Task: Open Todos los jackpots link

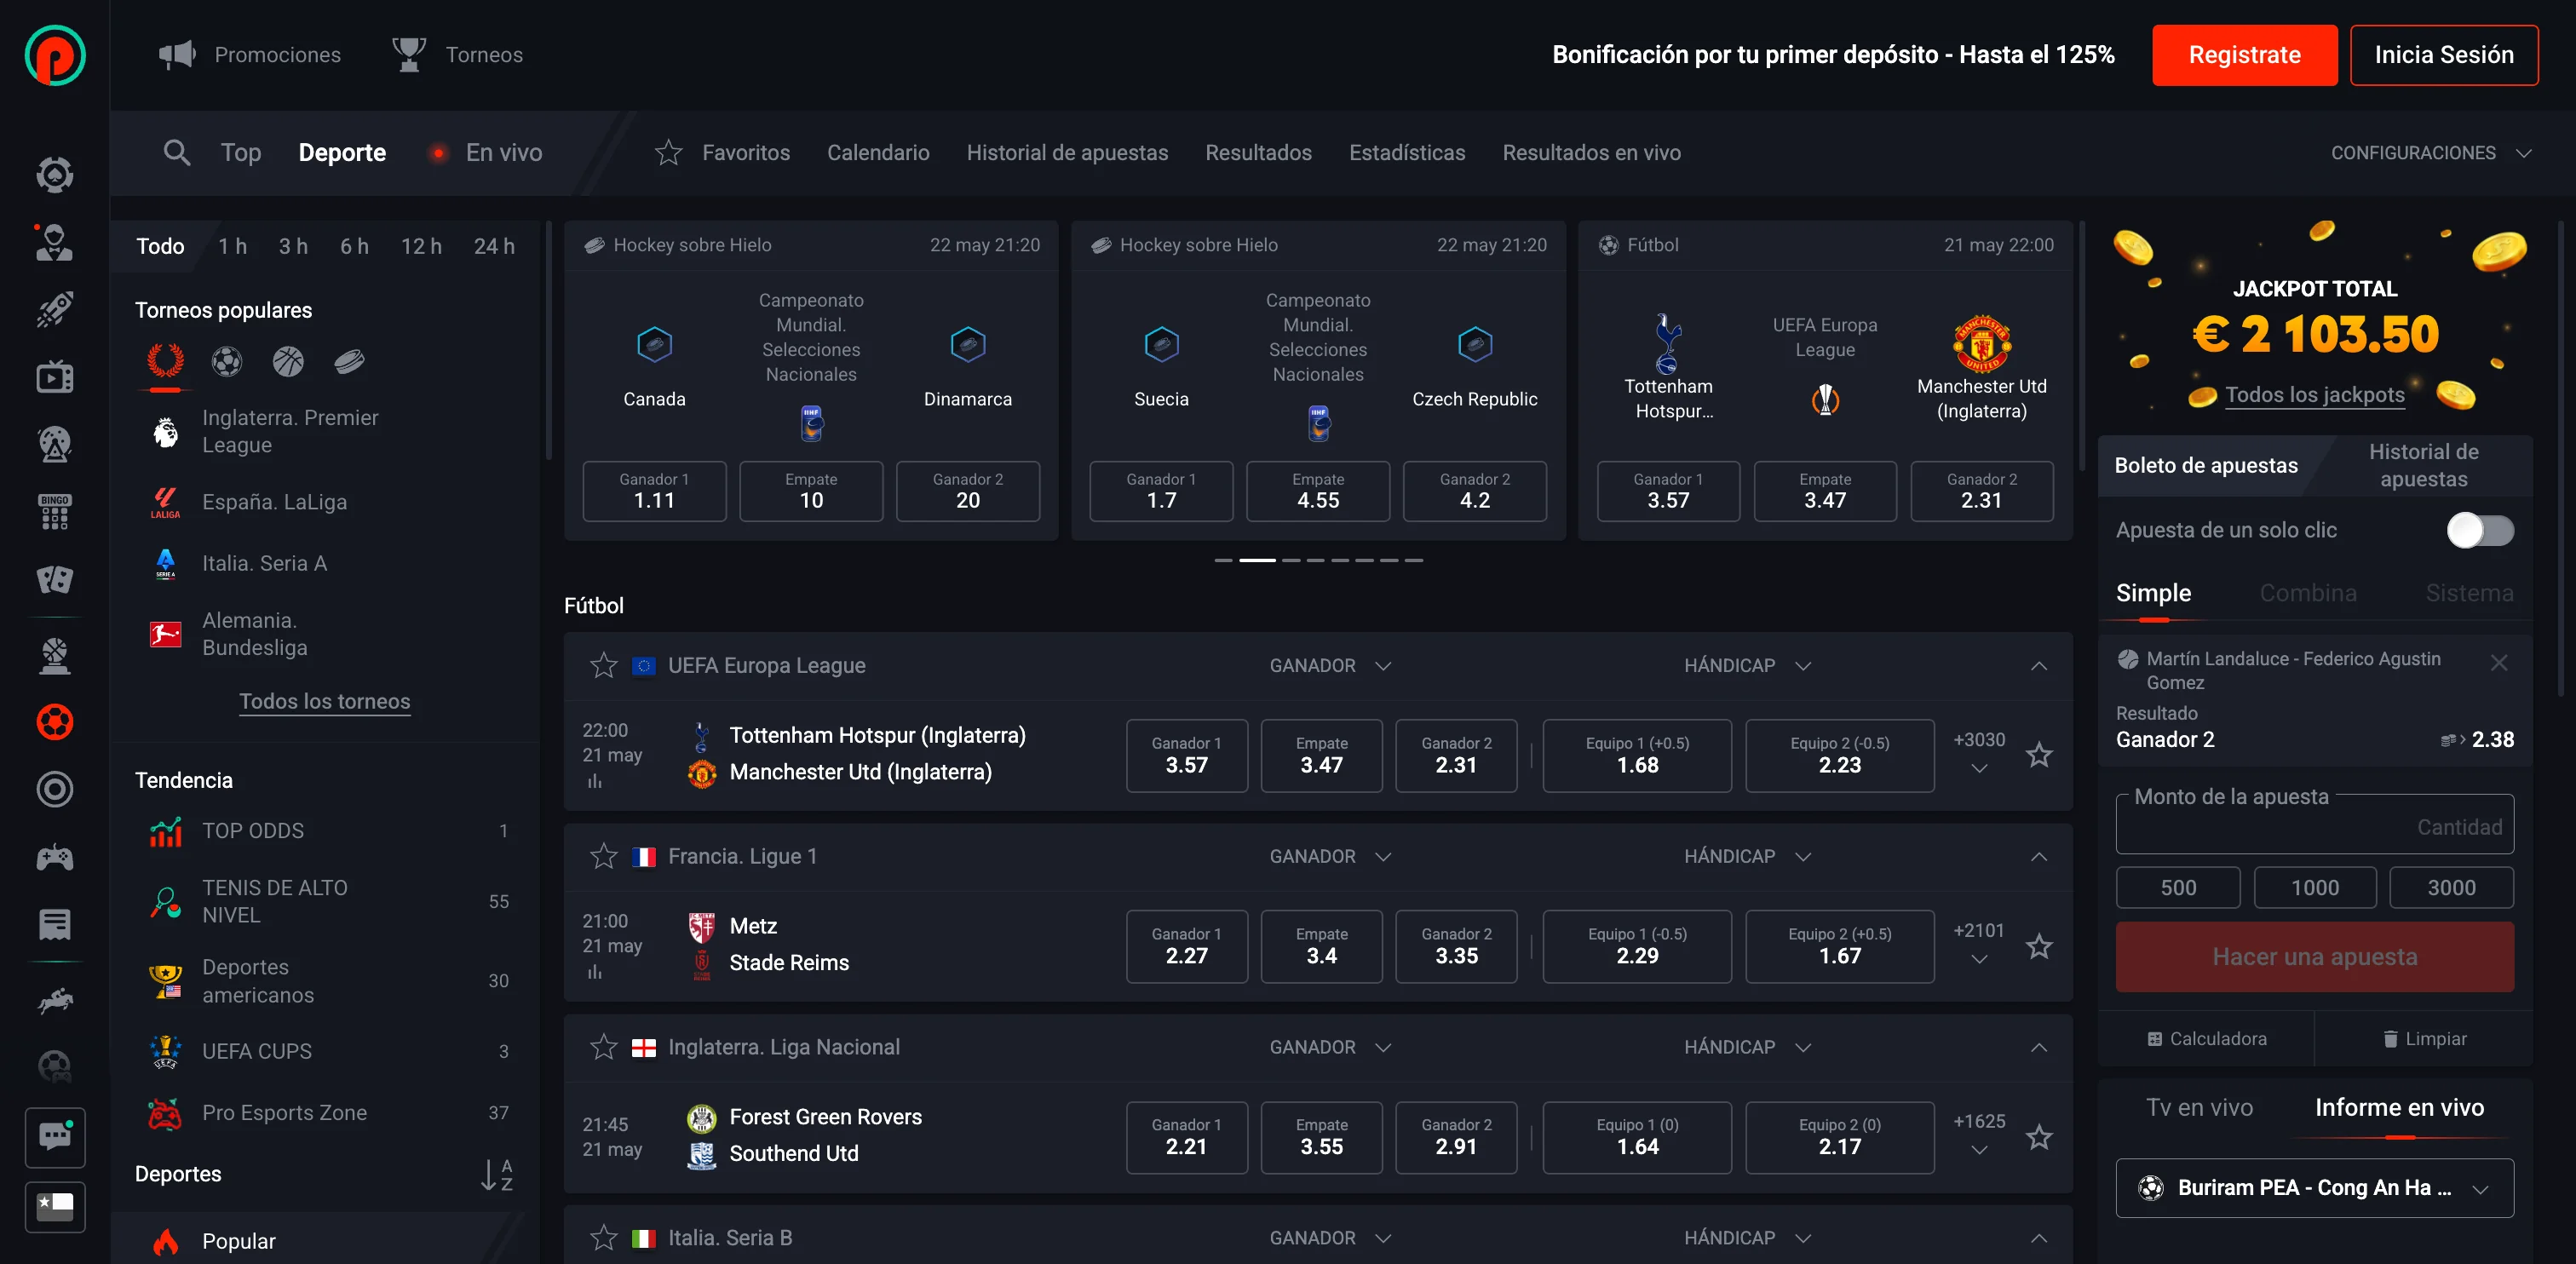Action: coord(2314,395)
